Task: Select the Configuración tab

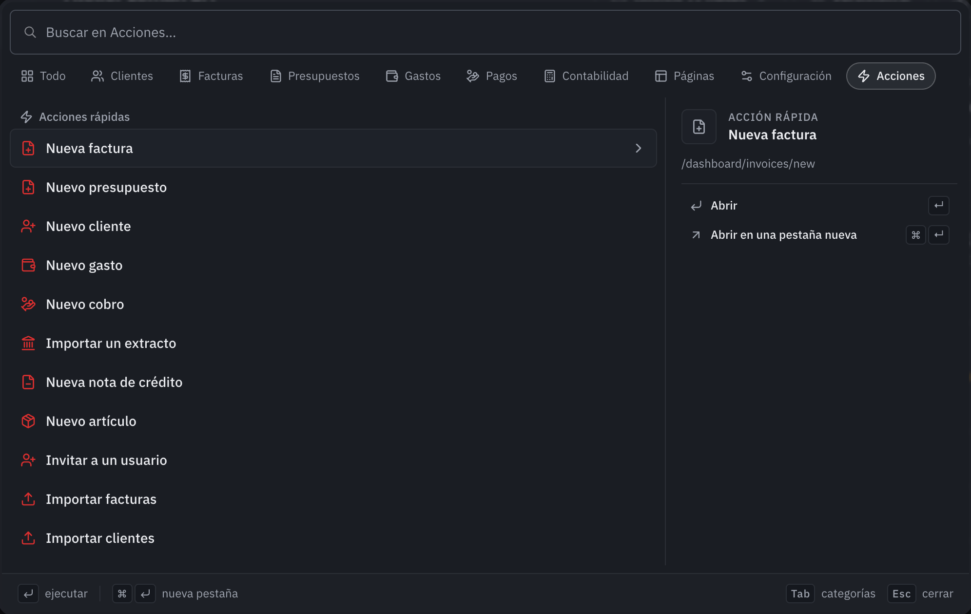Action: pyautogui.click(x=786, y=76)
